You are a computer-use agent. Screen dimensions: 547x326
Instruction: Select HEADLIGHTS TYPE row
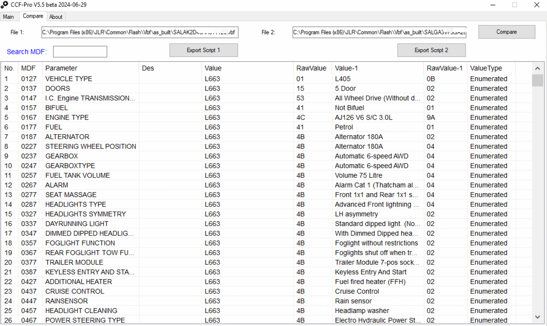[266, 204]
